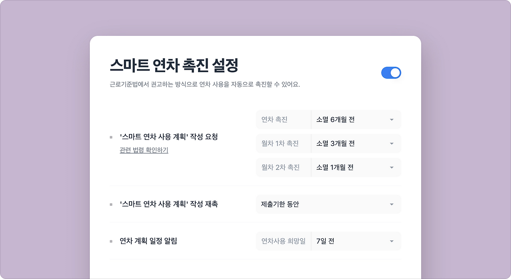Select the '스마트 연차 사용 계획' 작성 요청 item
Screen dimensions: 511x279
coord(169,137)
